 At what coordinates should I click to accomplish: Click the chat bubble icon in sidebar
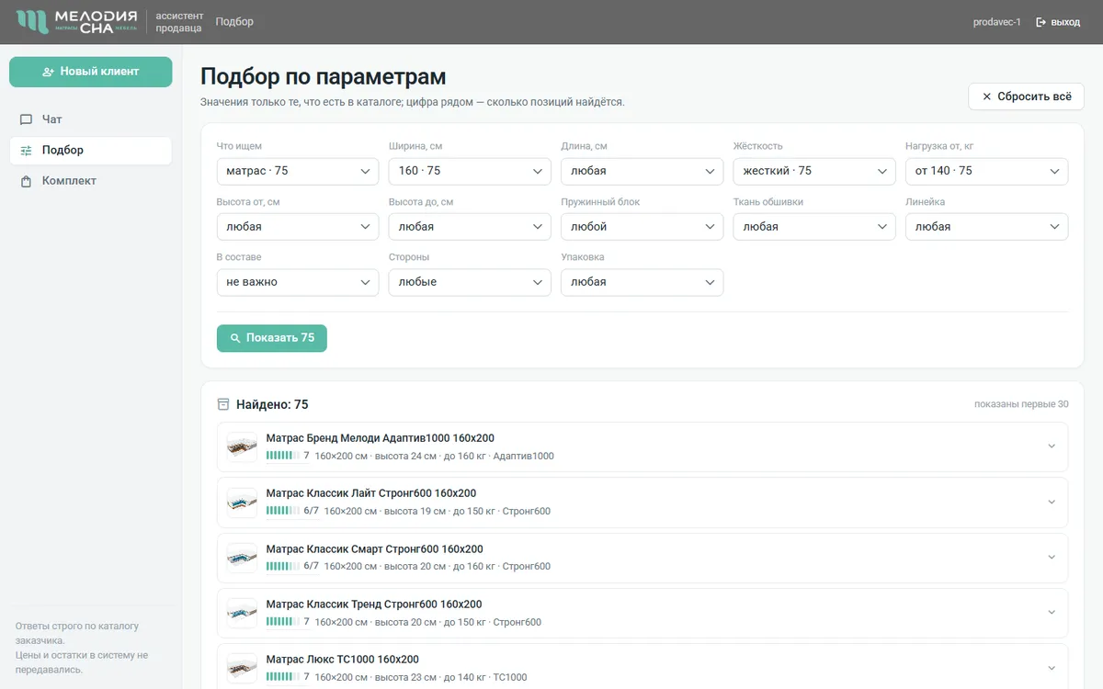(26, 119)
